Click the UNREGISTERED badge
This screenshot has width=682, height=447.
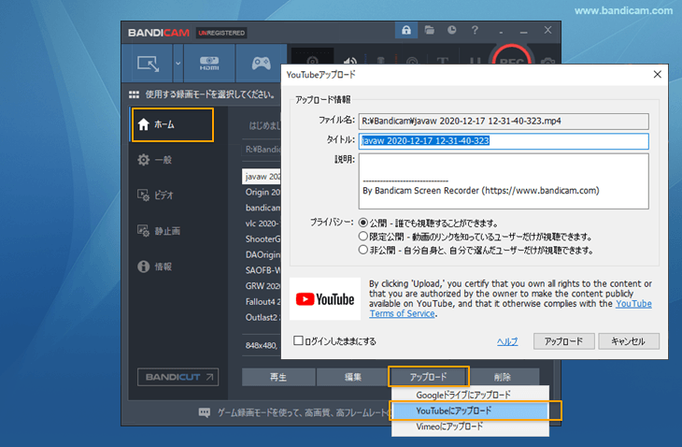click(221, 33)
